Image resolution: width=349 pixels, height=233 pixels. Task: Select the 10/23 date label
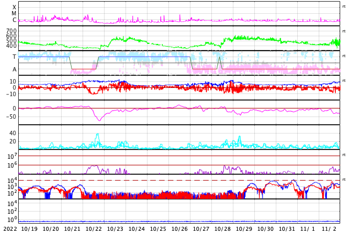click(x=115, y=229)
